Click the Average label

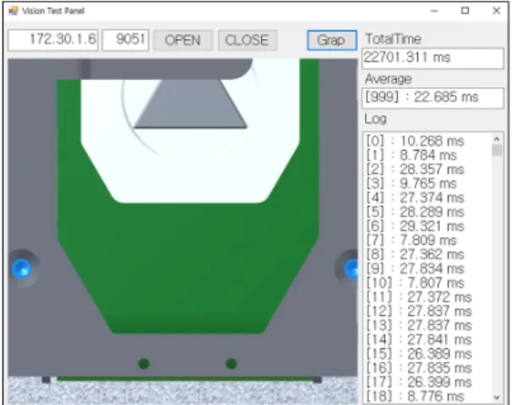pyautogui.click(x=388, y=79)
